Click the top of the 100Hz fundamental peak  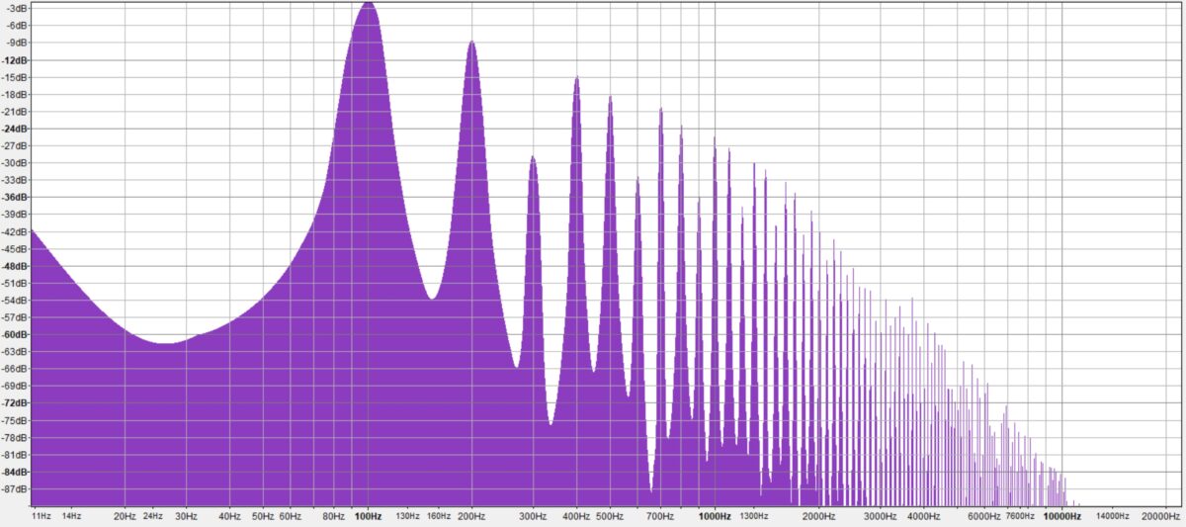(x=369, y=4)
